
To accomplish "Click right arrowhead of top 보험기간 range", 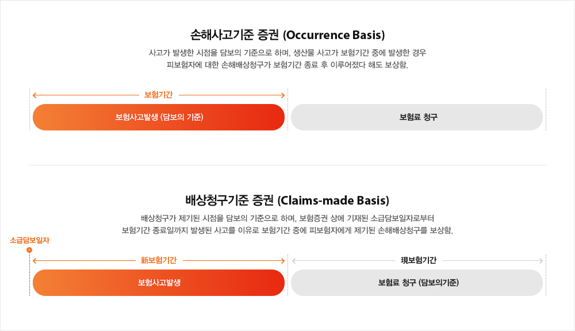I will coord(282,95).
